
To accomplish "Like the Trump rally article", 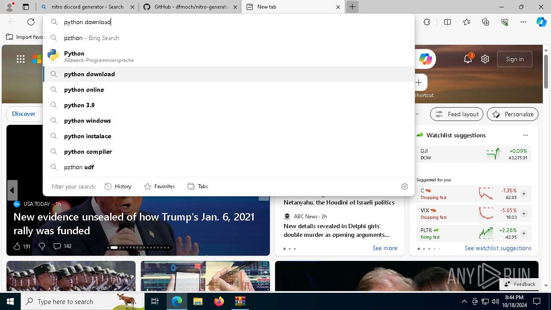I will pos(17,246).
